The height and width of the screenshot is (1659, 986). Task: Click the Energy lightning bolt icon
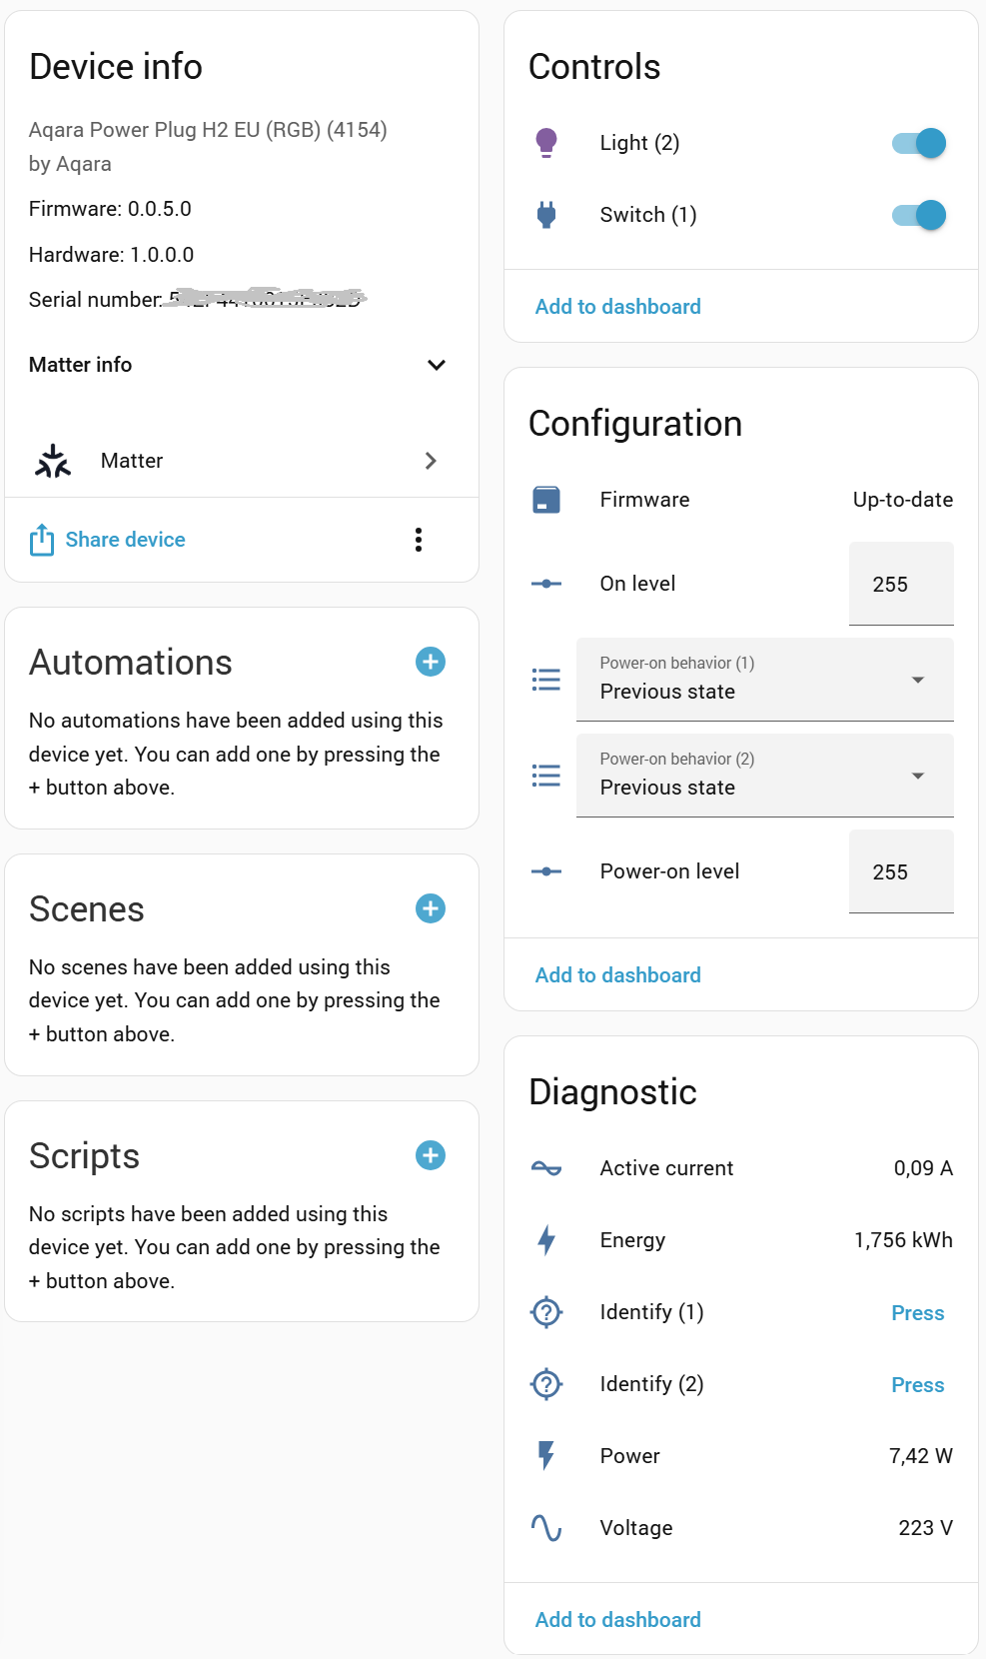(x=546, y=1240)
